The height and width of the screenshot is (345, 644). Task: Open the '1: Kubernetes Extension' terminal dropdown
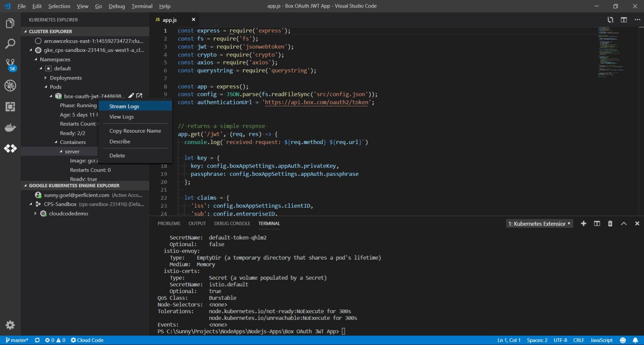click(539, 223)
